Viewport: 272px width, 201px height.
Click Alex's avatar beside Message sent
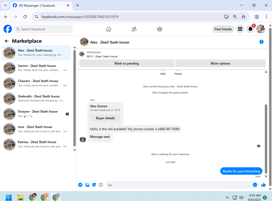(83, 139)
